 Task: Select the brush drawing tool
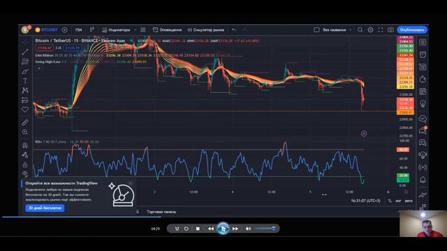point(25,71)
